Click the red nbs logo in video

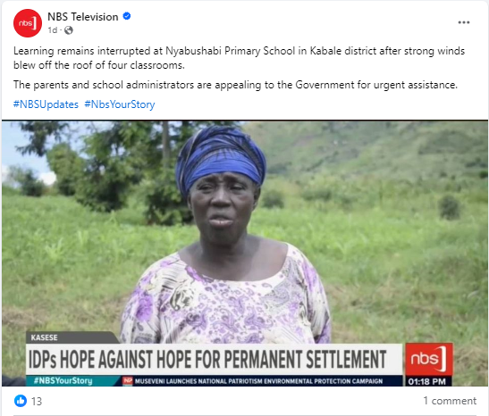(429, 359)
